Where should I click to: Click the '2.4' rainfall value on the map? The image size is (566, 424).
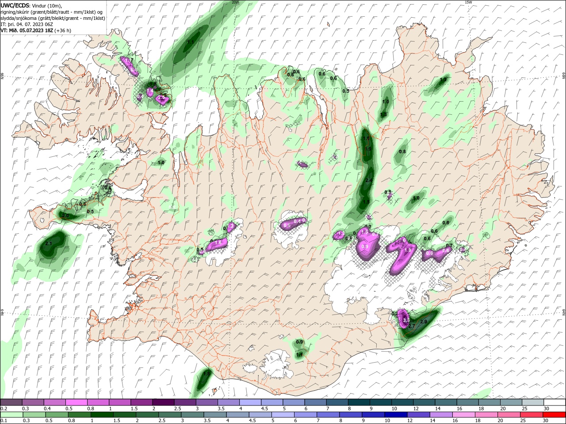pos(369,180)
